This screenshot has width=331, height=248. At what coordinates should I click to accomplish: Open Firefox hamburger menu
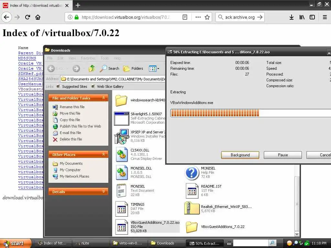(325, 17)
